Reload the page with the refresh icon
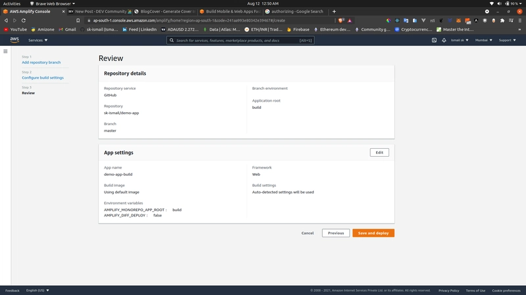Image resolution: width=526 pixels, height=295 pixels. (25, 20)
